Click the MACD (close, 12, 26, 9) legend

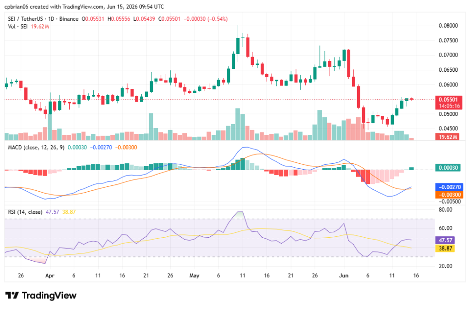click(36, 148)
